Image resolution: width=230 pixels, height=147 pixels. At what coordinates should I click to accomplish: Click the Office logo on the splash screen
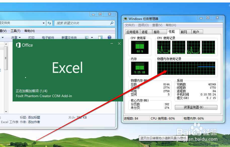tap(24, 45)
